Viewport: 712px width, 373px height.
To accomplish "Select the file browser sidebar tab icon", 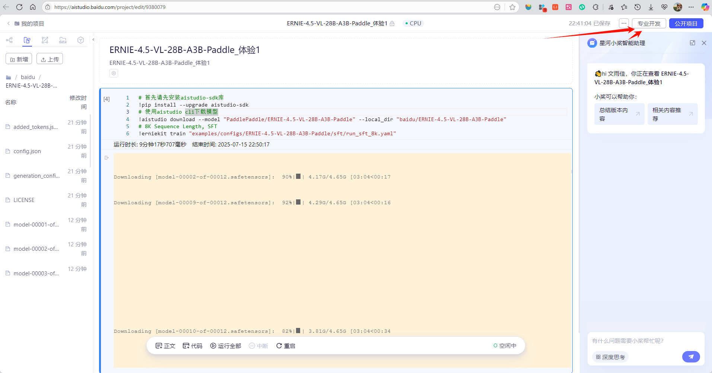I will (27, 40).
